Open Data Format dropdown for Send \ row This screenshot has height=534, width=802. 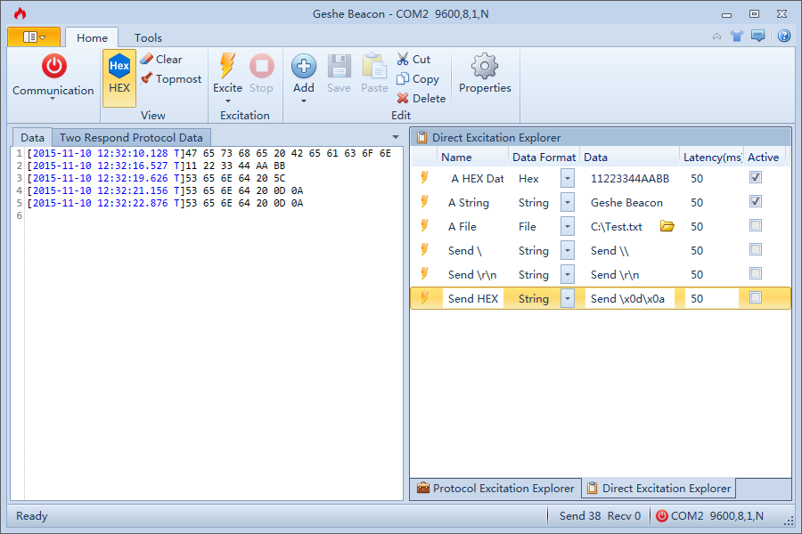pos(568,250)
